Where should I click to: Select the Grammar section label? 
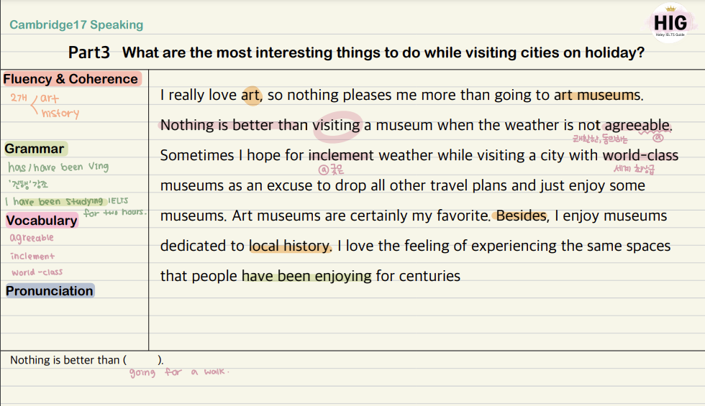pyautogui.click(x=35, y=149)
